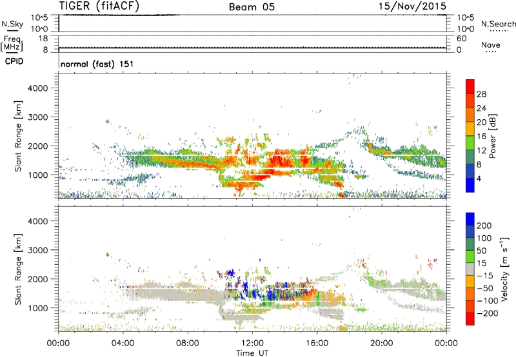Click the 4000 tick in power panel
Image resolution: width=516 pixels, height=357 pixels.
38,88
